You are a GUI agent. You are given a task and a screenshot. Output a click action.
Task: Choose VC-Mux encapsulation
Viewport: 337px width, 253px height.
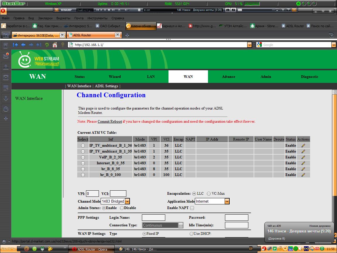(209, 194)
